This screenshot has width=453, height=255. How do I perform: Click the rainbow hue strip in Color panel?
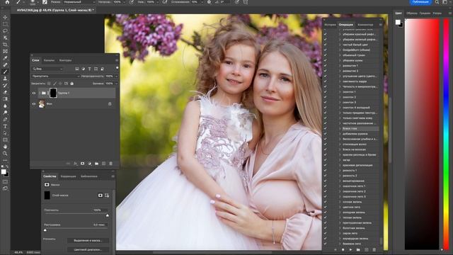[x=447, y=134]
